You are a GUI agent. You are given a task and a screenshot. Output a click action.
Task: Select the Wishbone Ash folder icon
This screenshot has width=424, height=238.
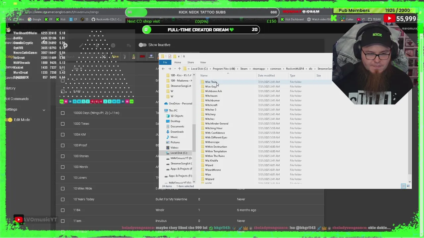pos(202,91)
